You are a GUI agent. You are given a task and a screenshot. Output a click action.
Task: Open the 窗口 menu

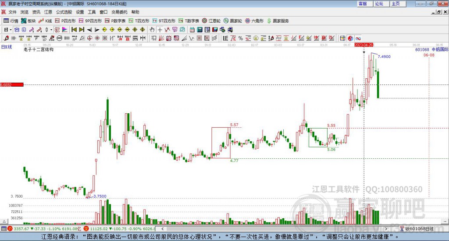(x=103, y=12)
